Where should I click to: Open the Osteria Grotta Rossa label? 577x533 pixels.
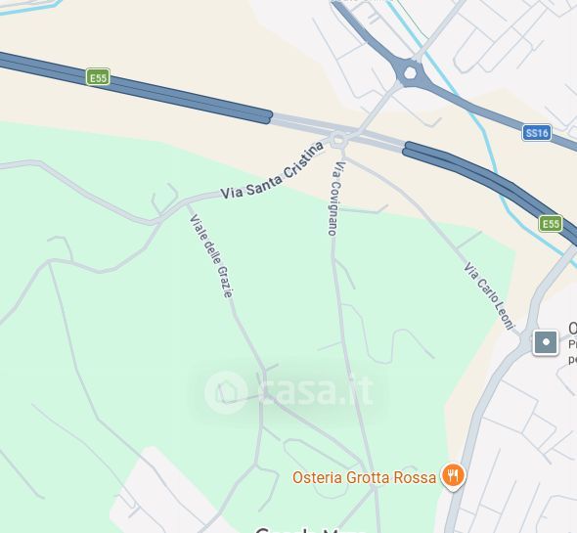365,478
